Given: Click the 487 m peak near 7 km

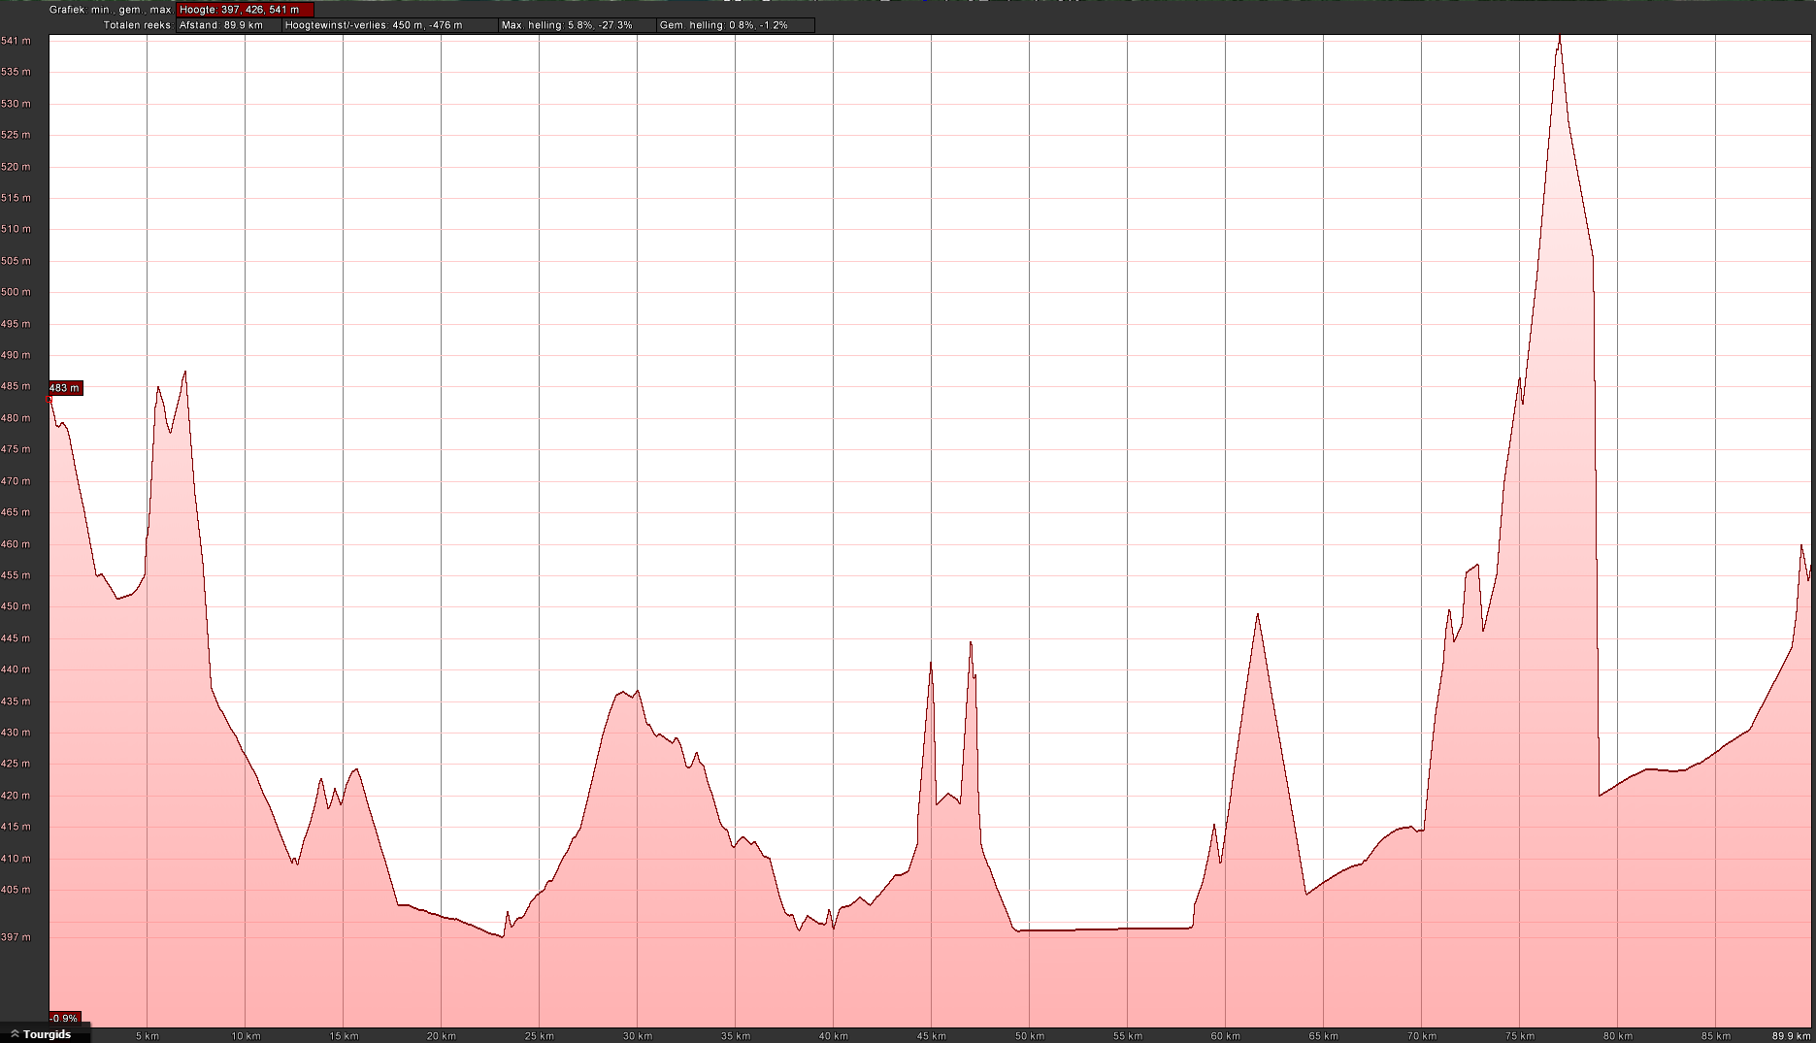Looking at the screenshot, I should tap(184, 373).
